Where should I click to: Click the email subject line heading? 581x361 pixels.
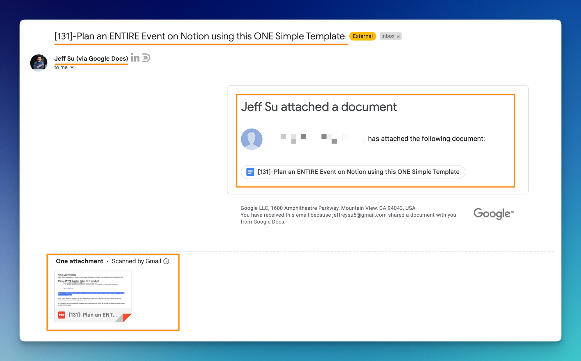(x=200, y=36)
